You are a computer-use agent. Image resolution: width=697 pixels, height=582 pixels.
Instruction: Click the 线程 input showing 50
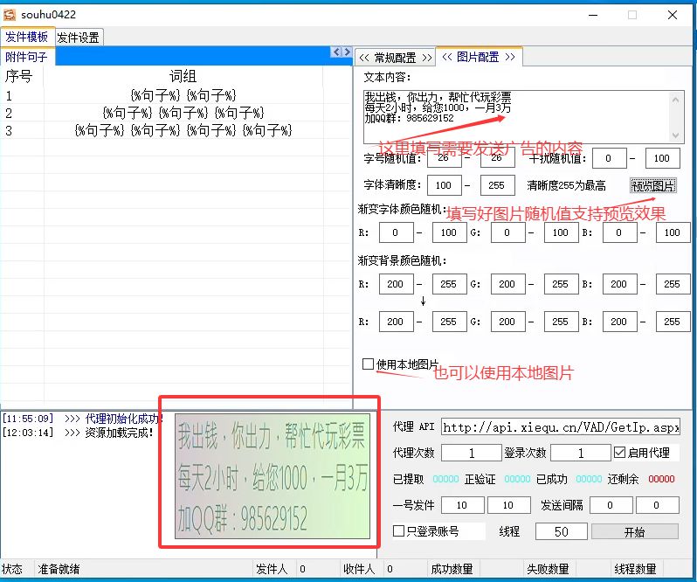[x=561, y=531]
